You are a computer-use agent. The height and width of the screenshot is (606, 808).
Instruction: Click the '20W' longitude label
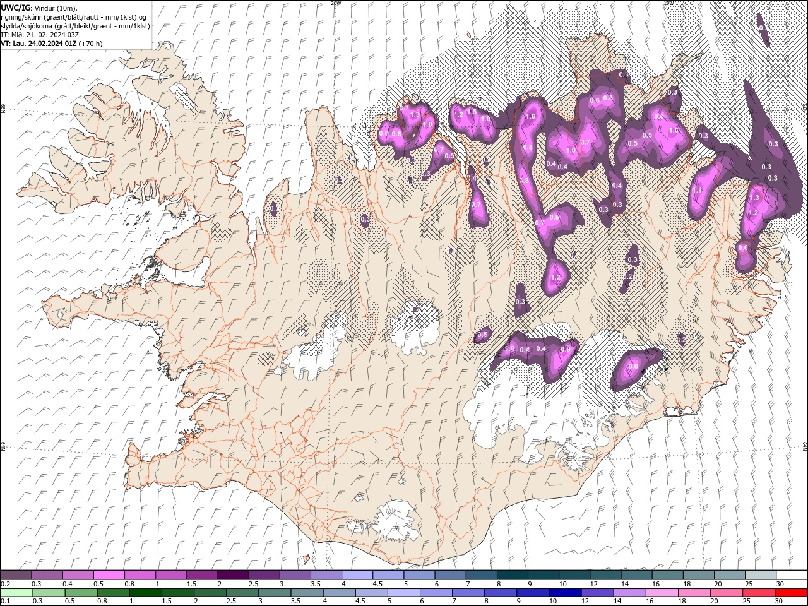point(336,3)
